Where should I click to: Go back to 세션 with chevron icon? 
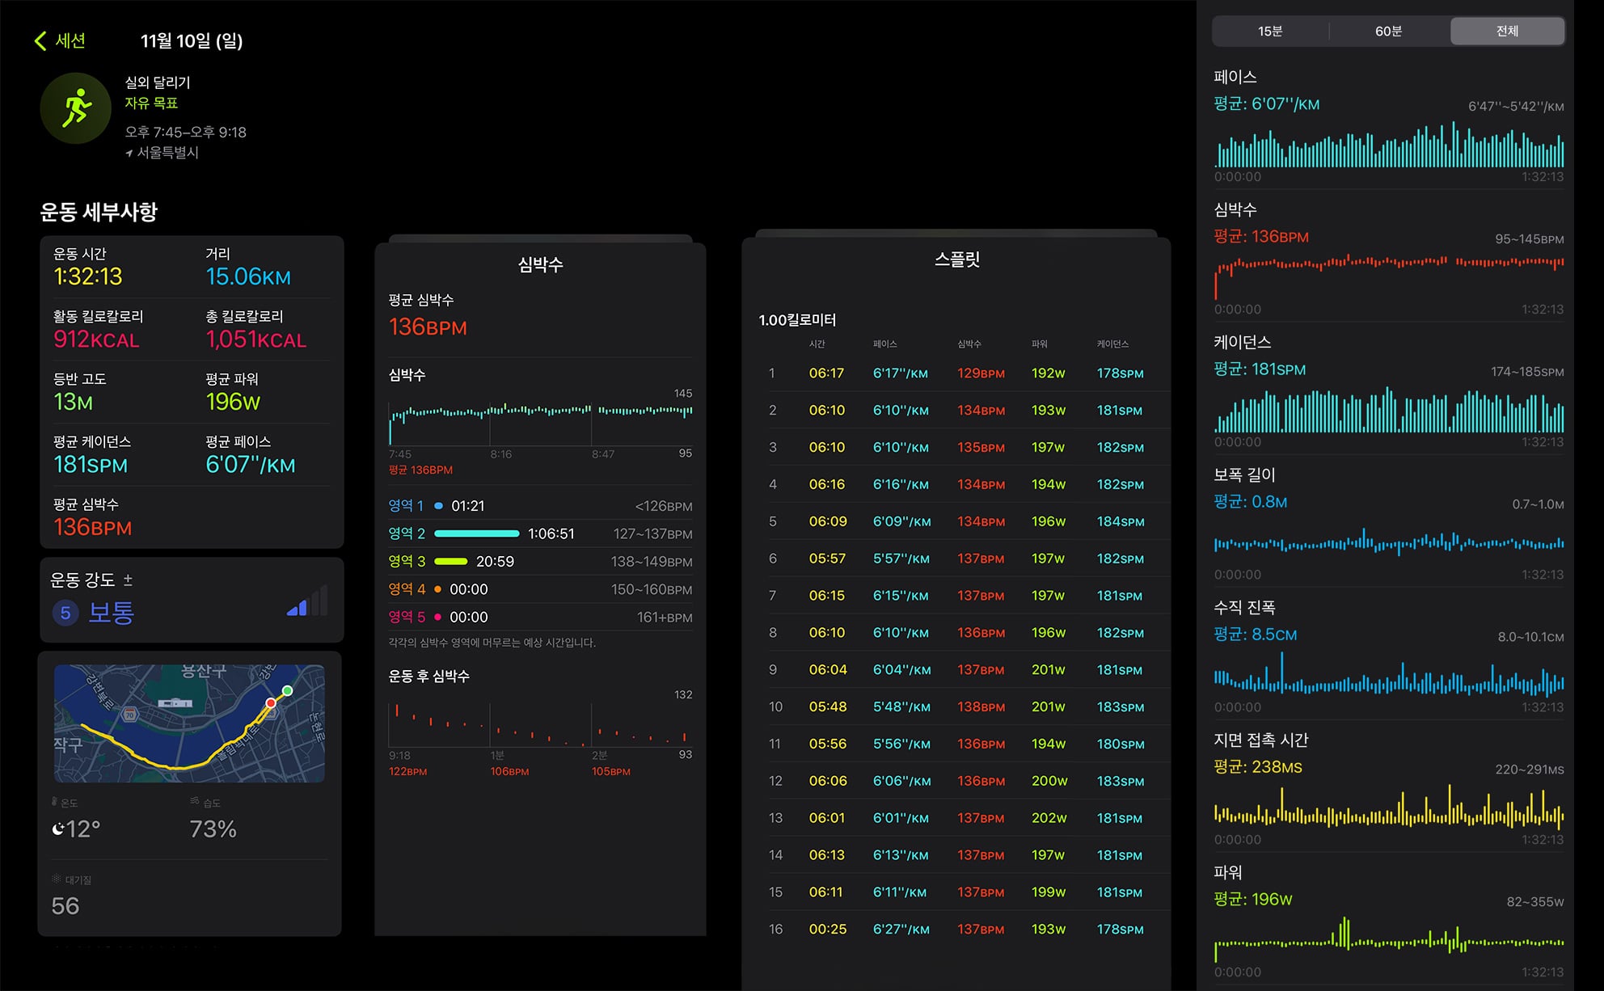click(40, 40)
